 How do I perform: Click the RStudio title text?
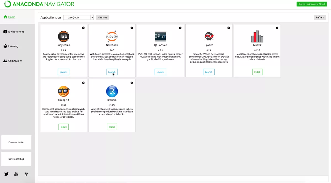tap(112, 100)
